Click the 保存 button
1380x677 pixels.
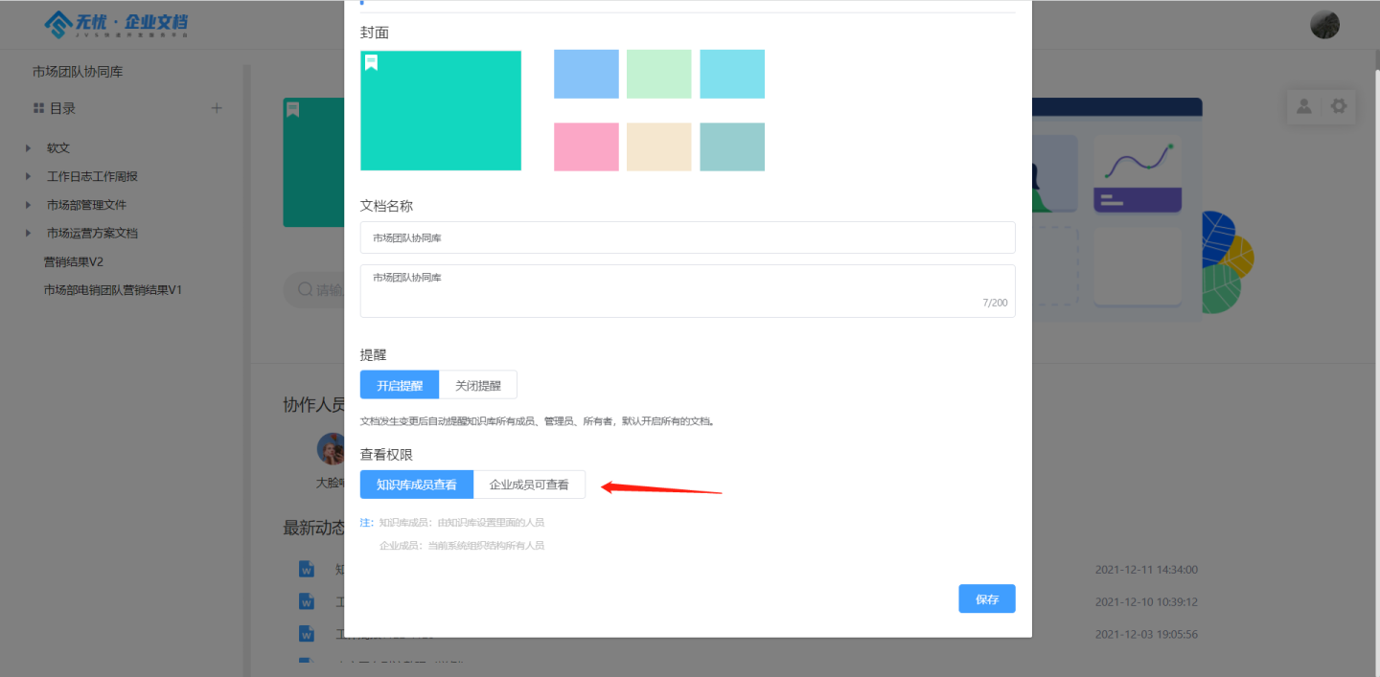[987, 599]
